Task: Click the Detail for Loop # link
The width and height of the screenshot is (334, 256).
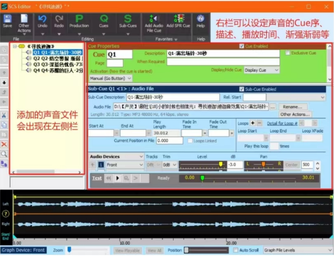Action: 282,123
